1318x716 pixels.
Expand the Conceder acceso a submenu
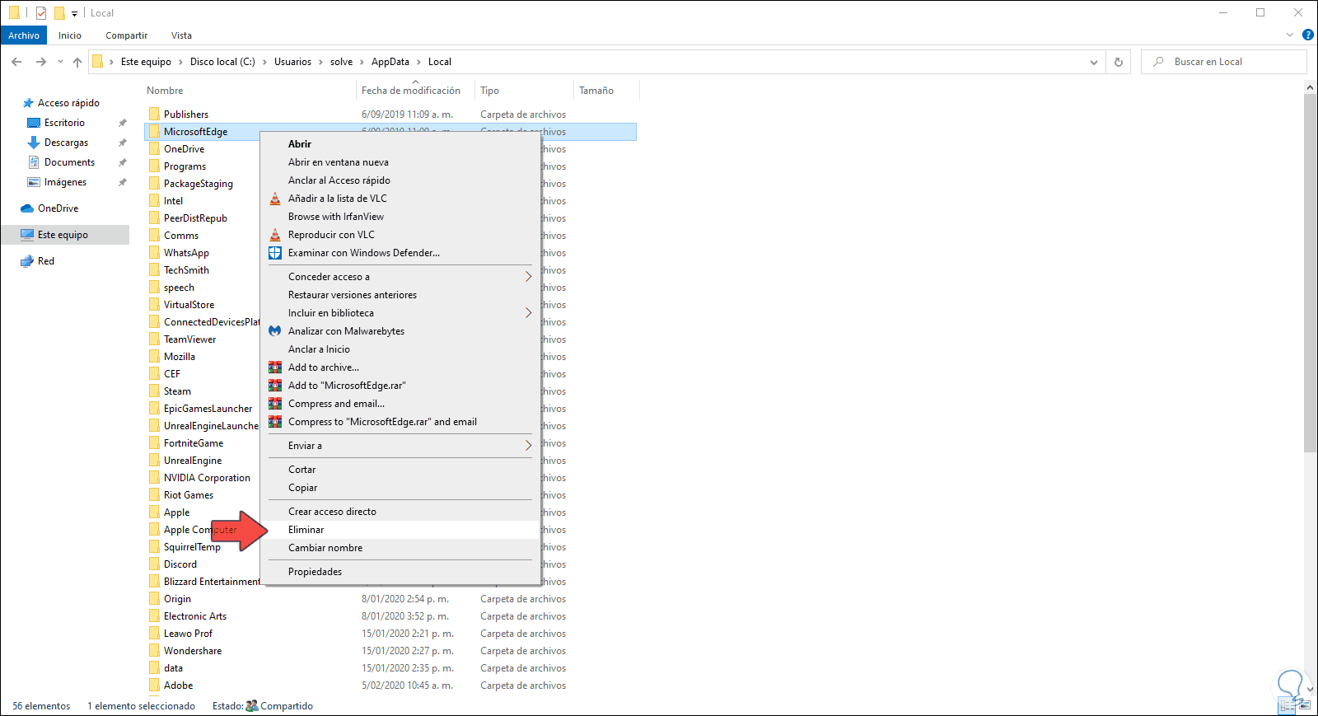(529, 277)
